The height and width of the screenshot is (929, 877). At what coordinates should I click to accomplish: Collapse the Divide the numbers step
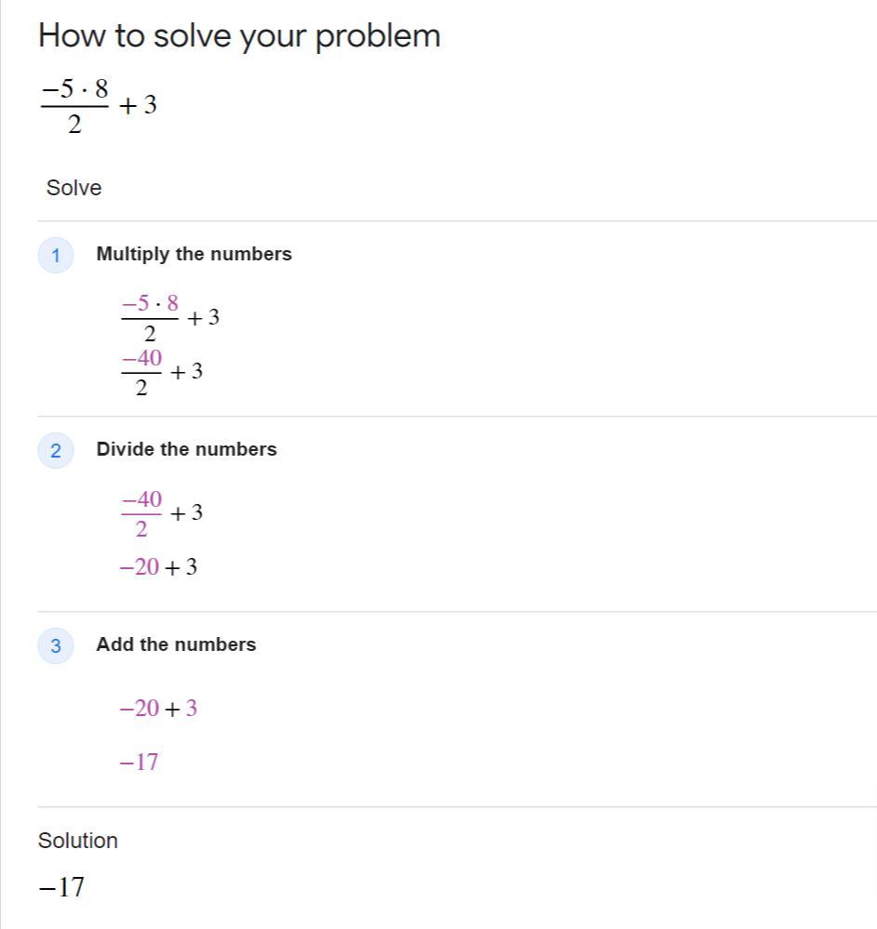click(186, 449)
